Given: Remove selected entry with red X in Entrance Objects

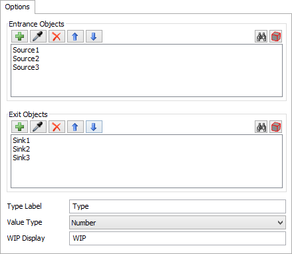Looking at the screenshot, I should pos(57,37).
